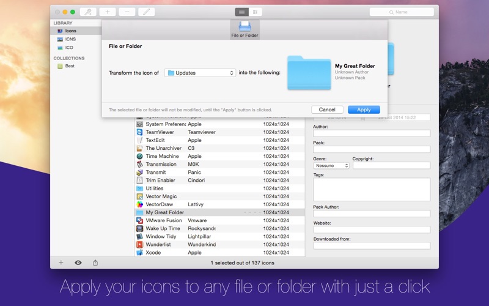This screenshot has height=306, width=489.
Task: Click the green zoom window button
Action: pyautogui.click(x=73, y=12)
